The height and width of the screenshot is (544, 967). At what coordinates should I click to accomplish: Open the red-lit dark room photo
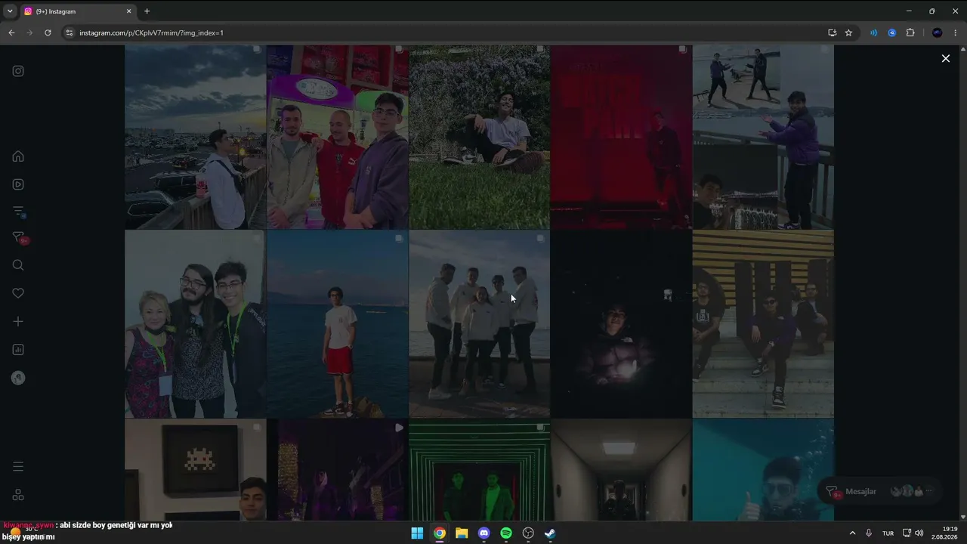[x=621, y=137]
